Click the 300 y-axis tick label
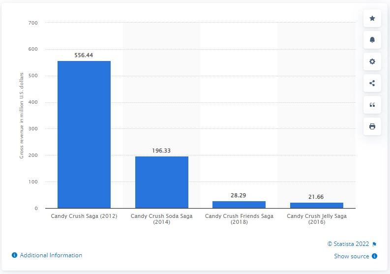 pyautogui.click(x=33, y=129)
